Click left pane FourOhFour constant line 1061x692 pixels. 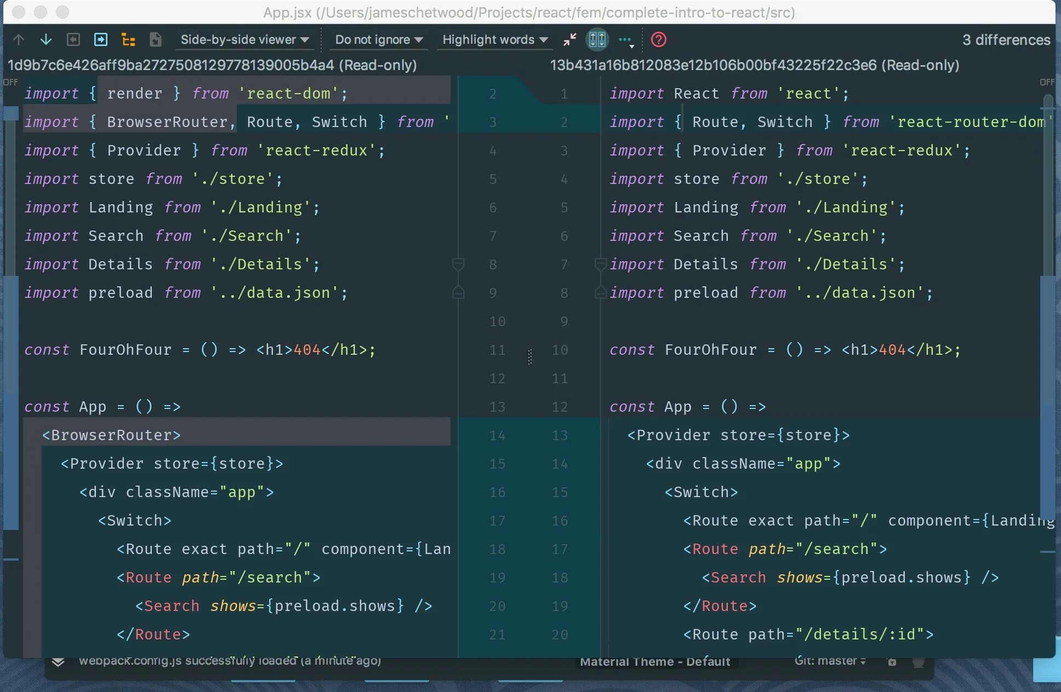pos(200,350)
